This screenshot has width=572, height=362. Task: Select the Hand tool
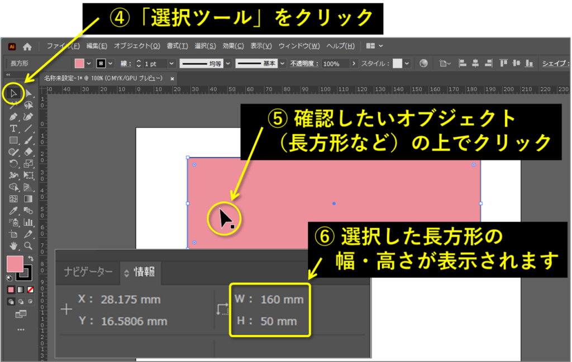pyautogui.click(x=13, y=246)
